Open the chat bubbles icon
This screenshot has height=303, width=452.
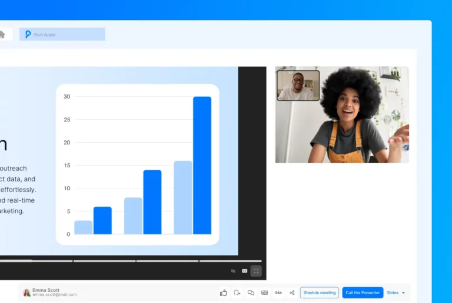tap(251, 292)
